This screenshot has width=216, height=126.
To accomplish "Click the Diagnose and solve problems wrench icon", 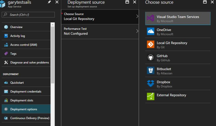I will point(6,62).
